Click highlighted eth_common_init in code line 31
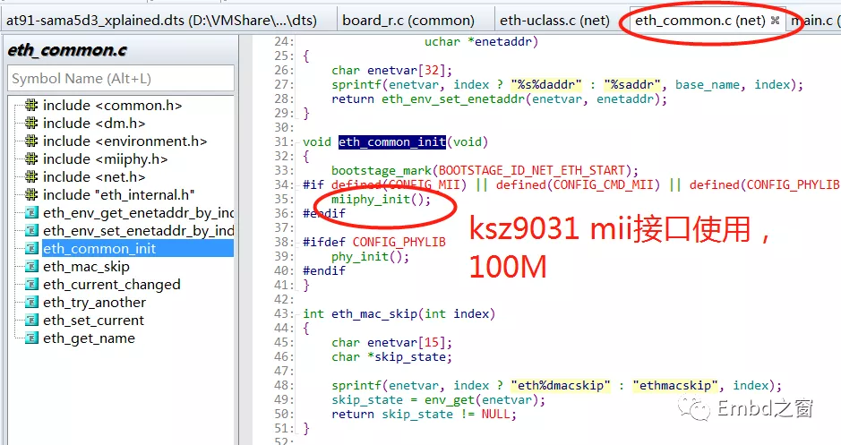Image resolution: width=841 pixels, height=445 pixels. pos(392,141)
